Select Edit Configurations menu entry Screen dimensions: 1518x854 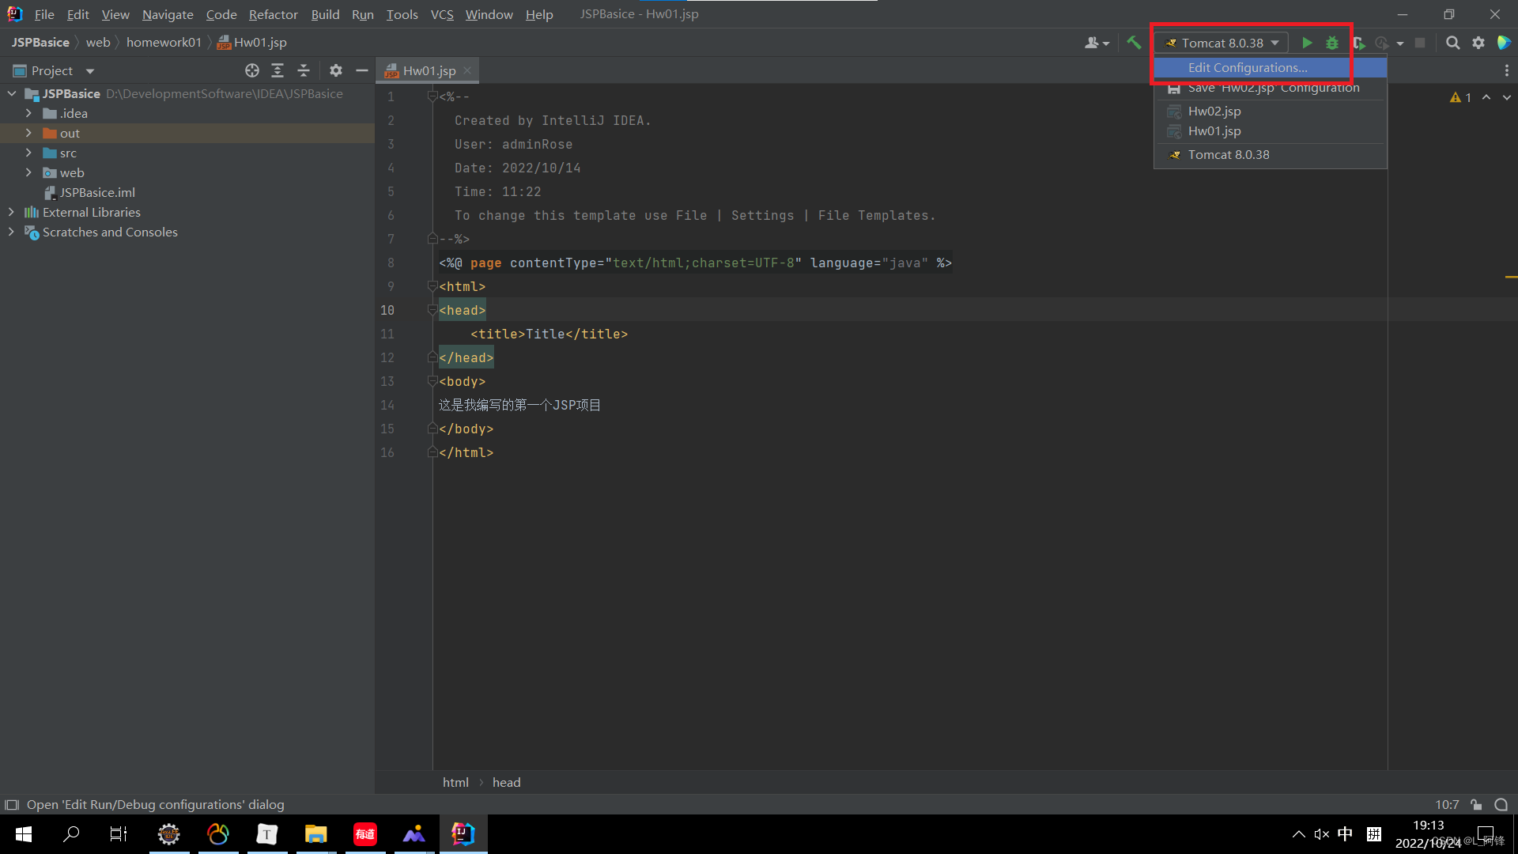[x=1247, y=68]
